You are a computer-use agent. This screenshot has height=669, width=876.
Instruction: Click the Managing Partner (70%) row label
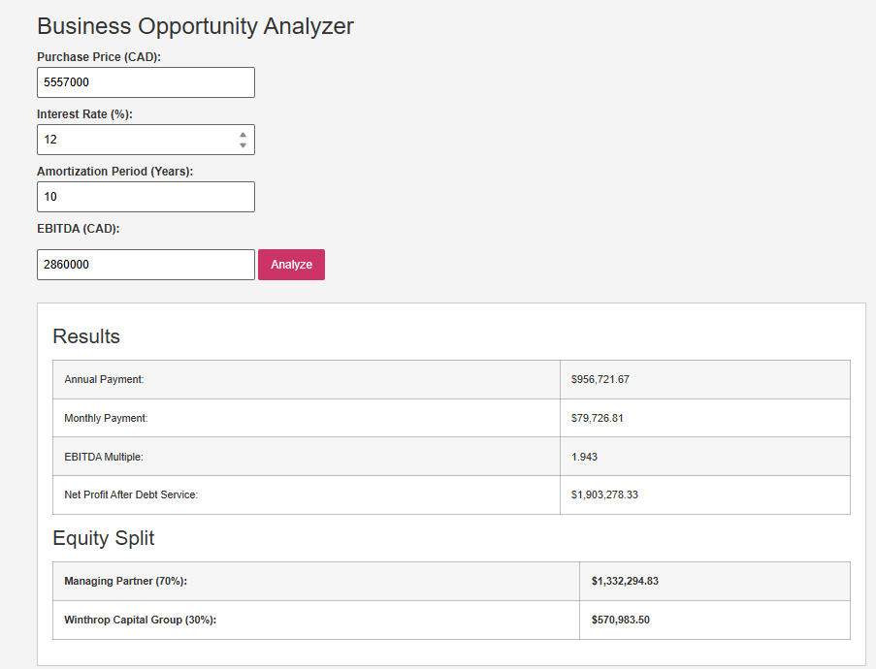pos(125,581)
